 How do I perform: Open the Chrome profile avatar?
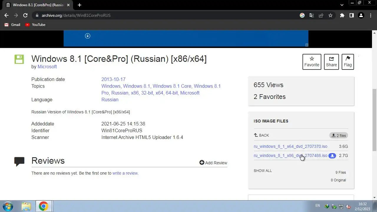[361, 15]
